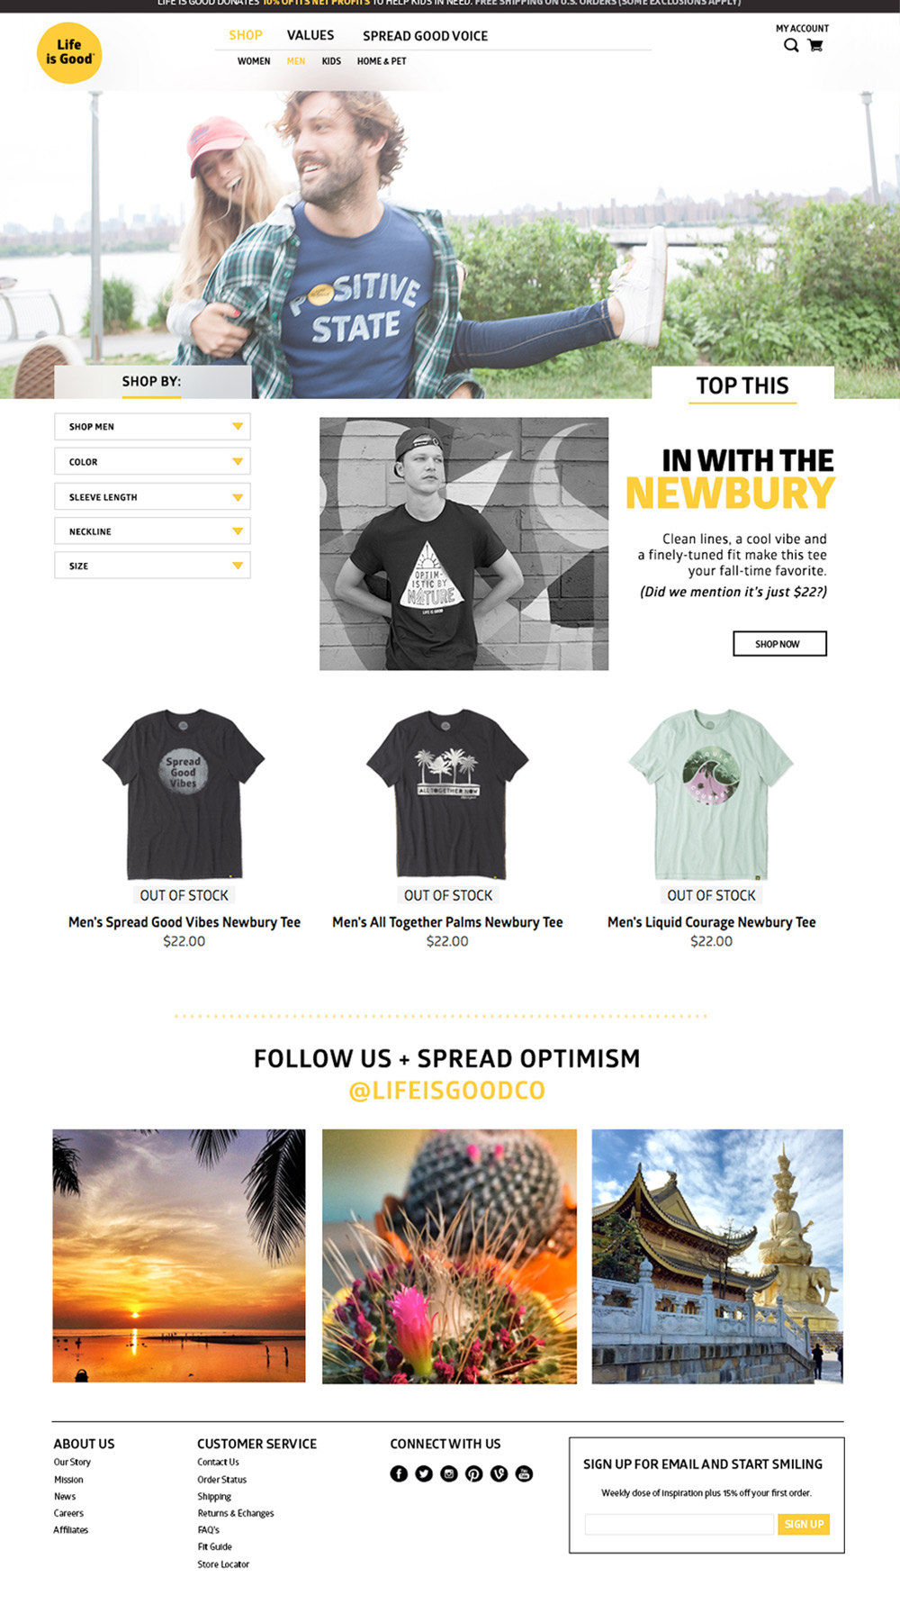Image resolution: width=900 pixels, height=1604 pixels.
Task: Open the search magnifier icon
Action: 791,45
